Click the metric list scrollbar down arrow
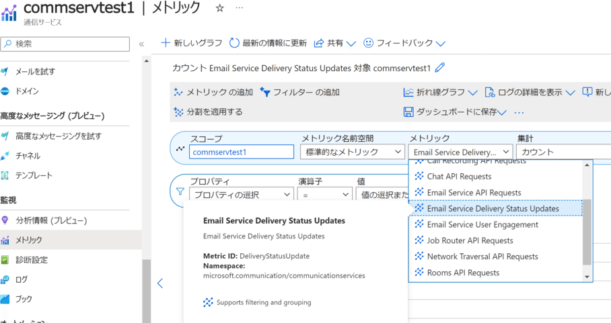This screenshot has height=323, width=611. pyautogui.click(x=587, y=277)
